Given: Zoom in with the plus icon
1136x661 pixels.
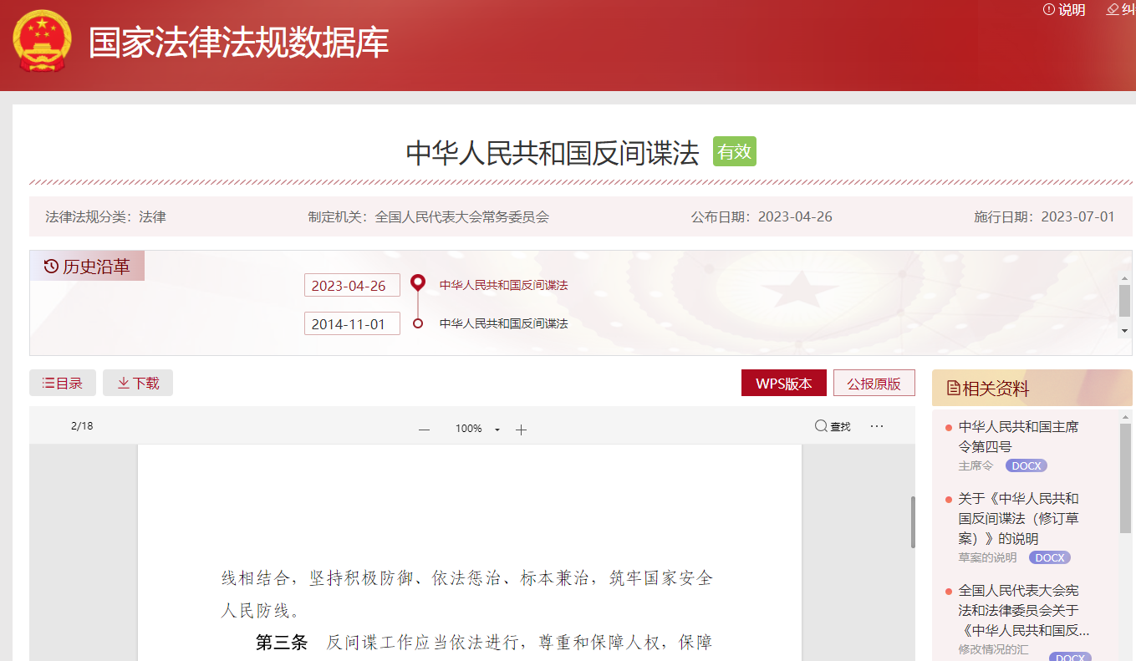Looking at the screenshot, I should (x=521, y=430).
